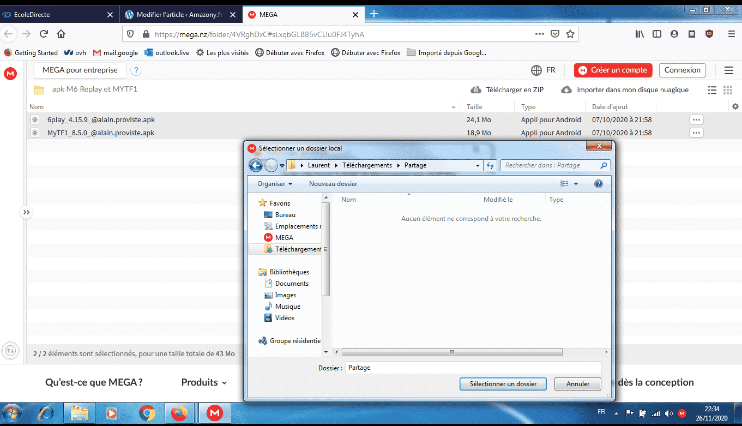
Task: Open Firefox library icon
Action: point(640,34)
